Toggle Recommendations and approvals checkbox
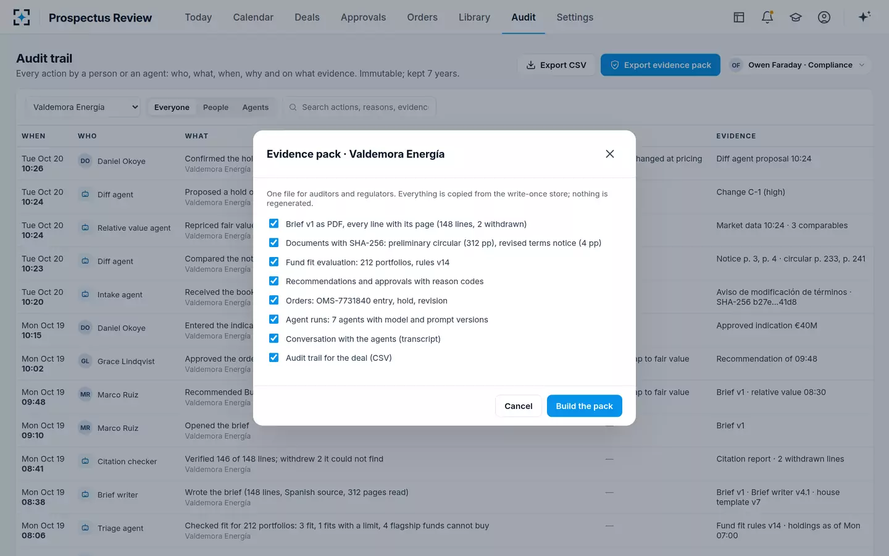889x556 pixels. click(x=273, y=281)
